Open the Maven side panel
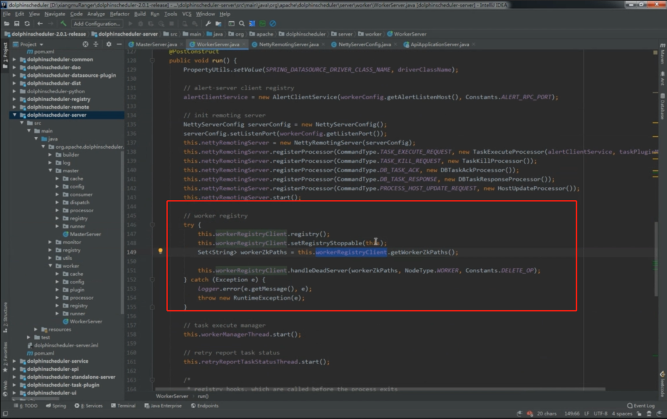This screenshot has width=667, height=419. click(662, 54)
